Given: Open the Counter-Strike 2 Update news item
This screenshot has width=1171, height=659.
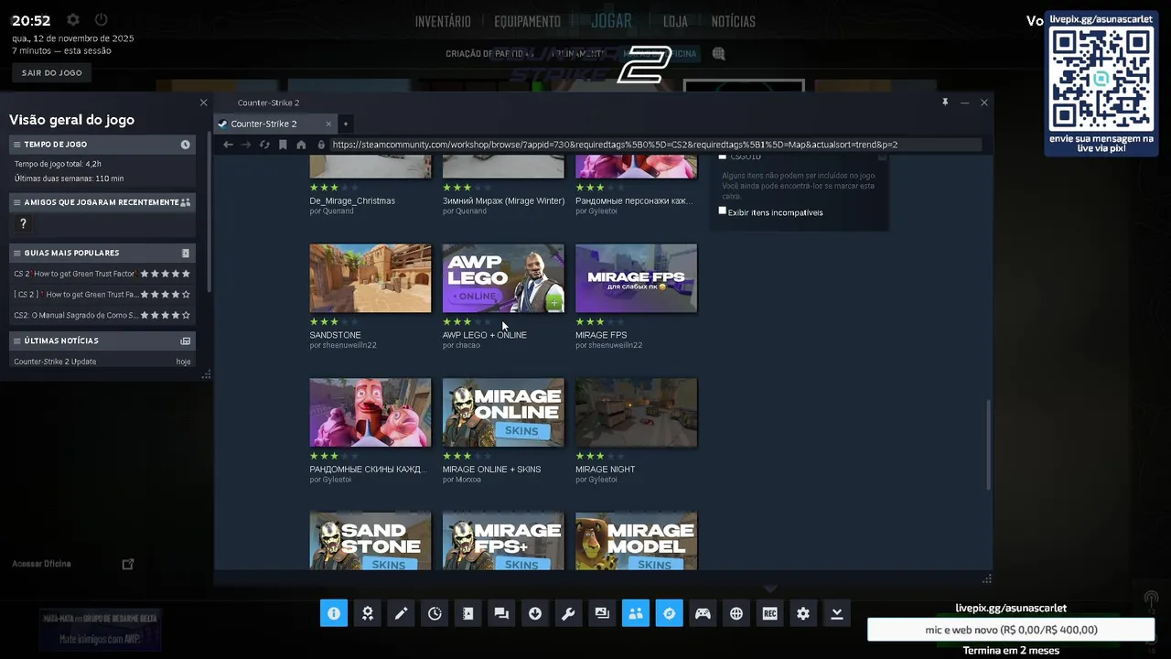Looking at the screenshot, I should coord(55,362).
